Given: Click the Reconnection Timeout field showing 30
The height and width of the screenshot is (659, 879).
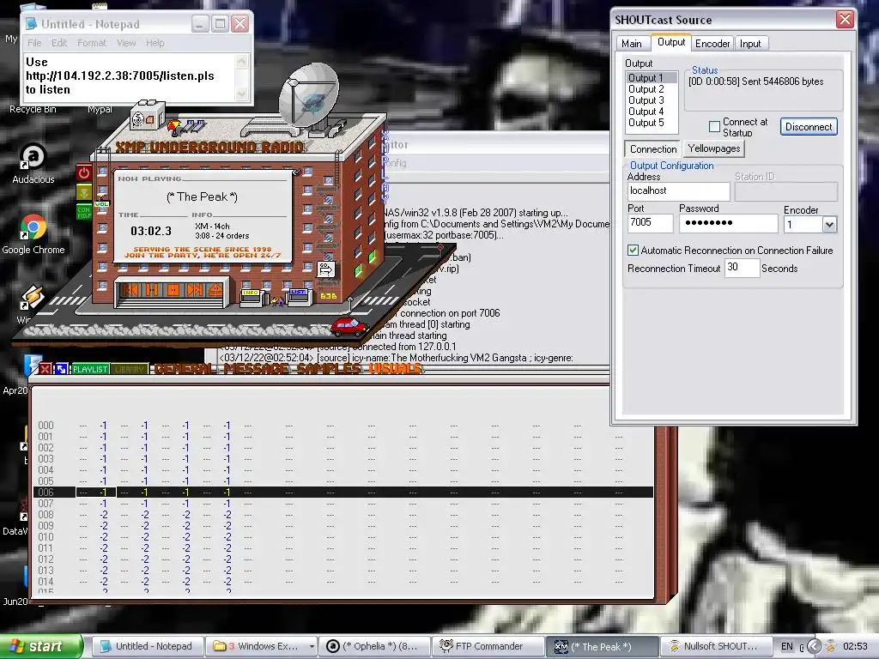Looking at the screenshot, I should (x=742, y=268).
